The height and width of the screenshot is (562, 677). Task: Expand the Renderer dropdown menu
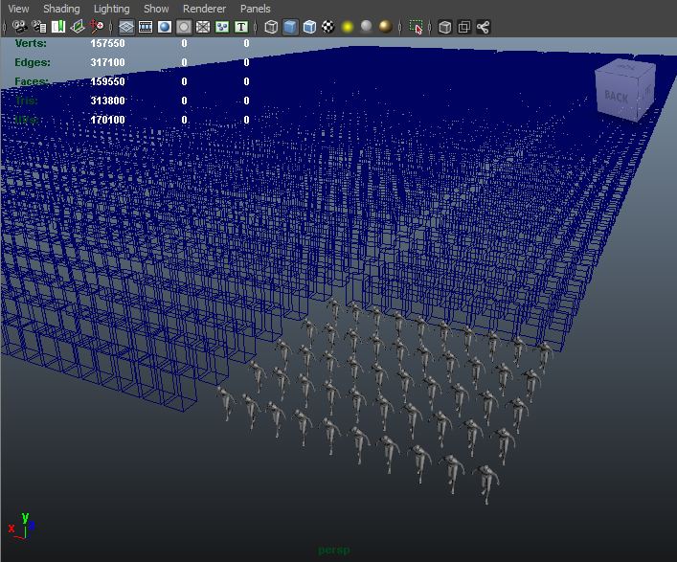204,9
